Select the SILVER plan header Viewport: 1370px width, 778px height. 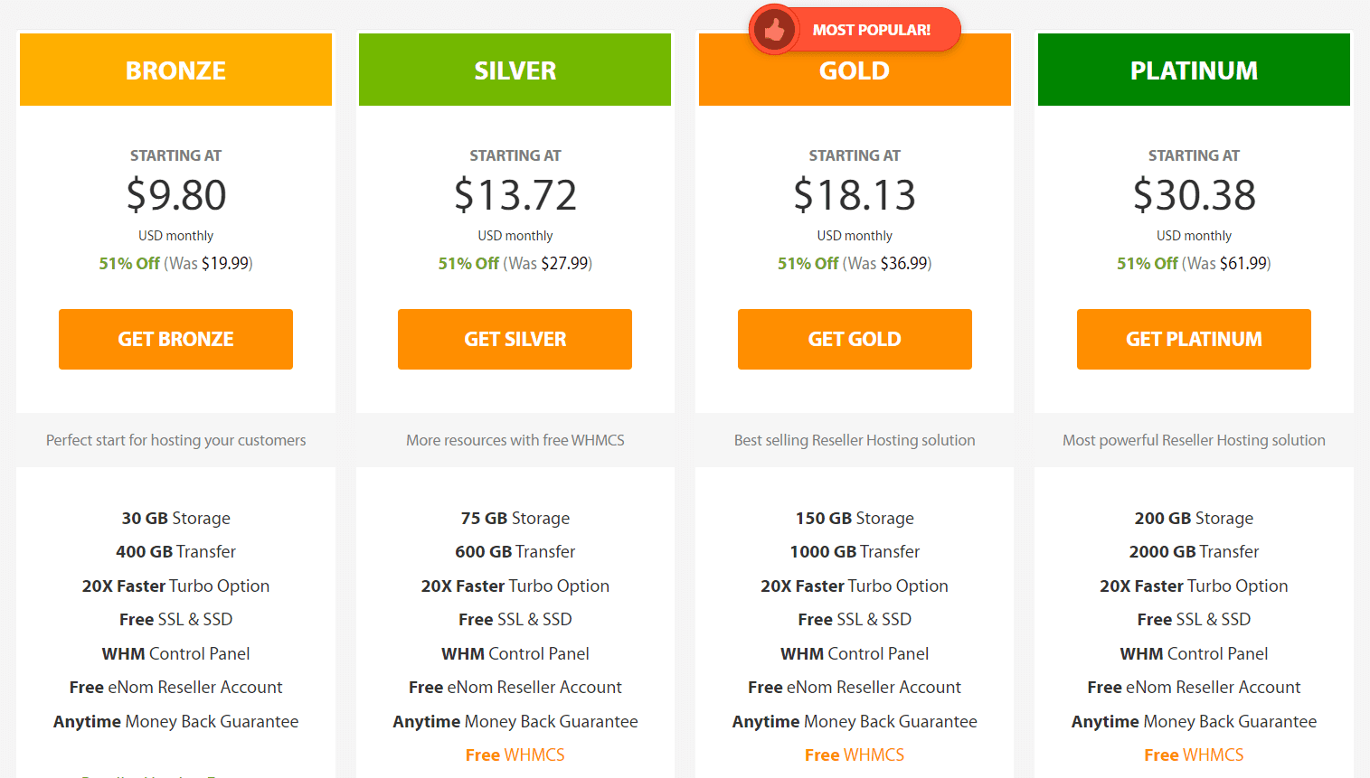515,70
